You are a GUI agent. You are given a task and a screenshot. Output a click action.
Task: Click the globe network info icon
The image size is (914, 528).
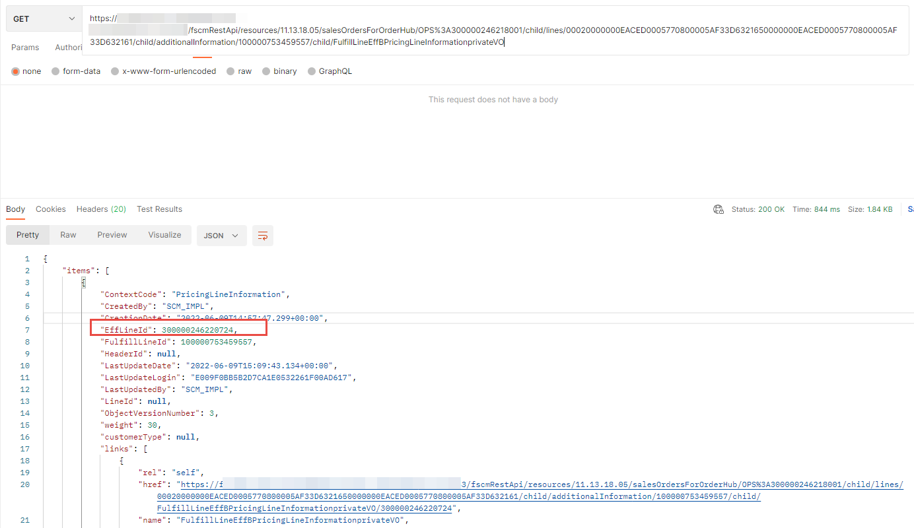tap(719, 209)
